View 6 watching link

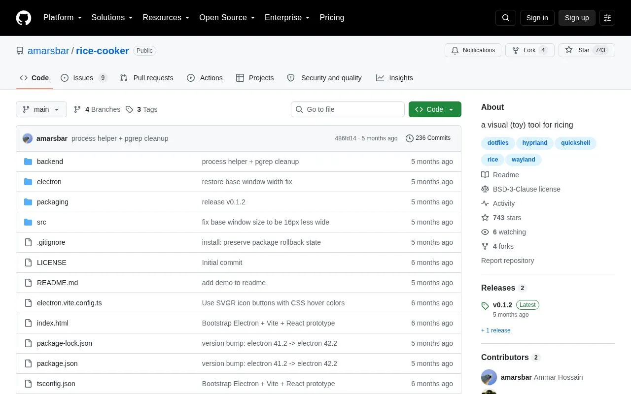click(503, 232)
